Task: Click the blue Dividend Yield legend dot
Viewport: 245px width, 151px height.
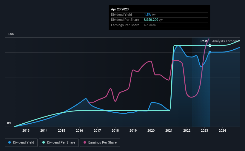Action: [x=10, y=142]
